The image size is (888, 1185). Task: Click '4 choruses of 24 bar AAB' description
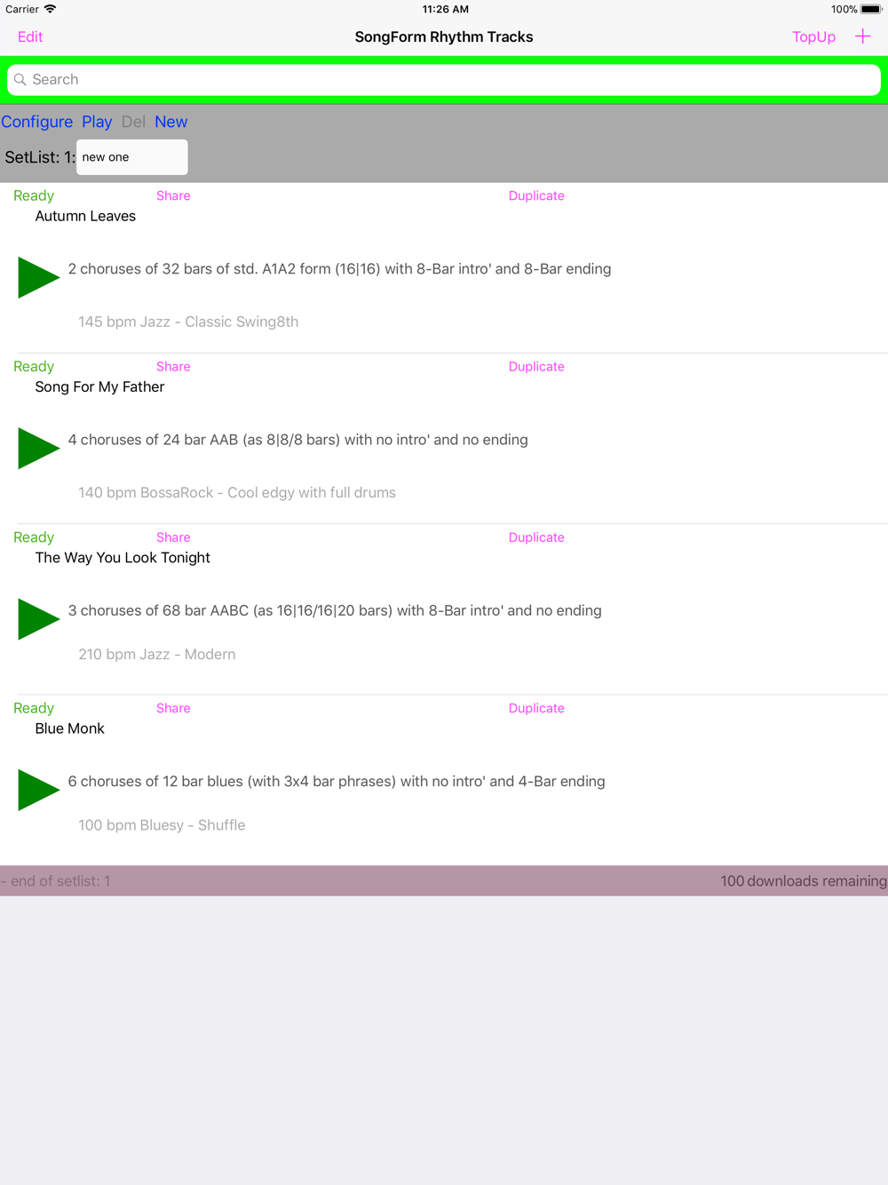click(x=297, y=440)
